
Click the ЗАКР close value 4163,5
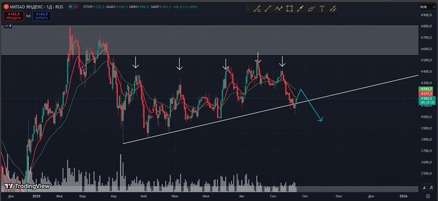[x=166, y=7]
